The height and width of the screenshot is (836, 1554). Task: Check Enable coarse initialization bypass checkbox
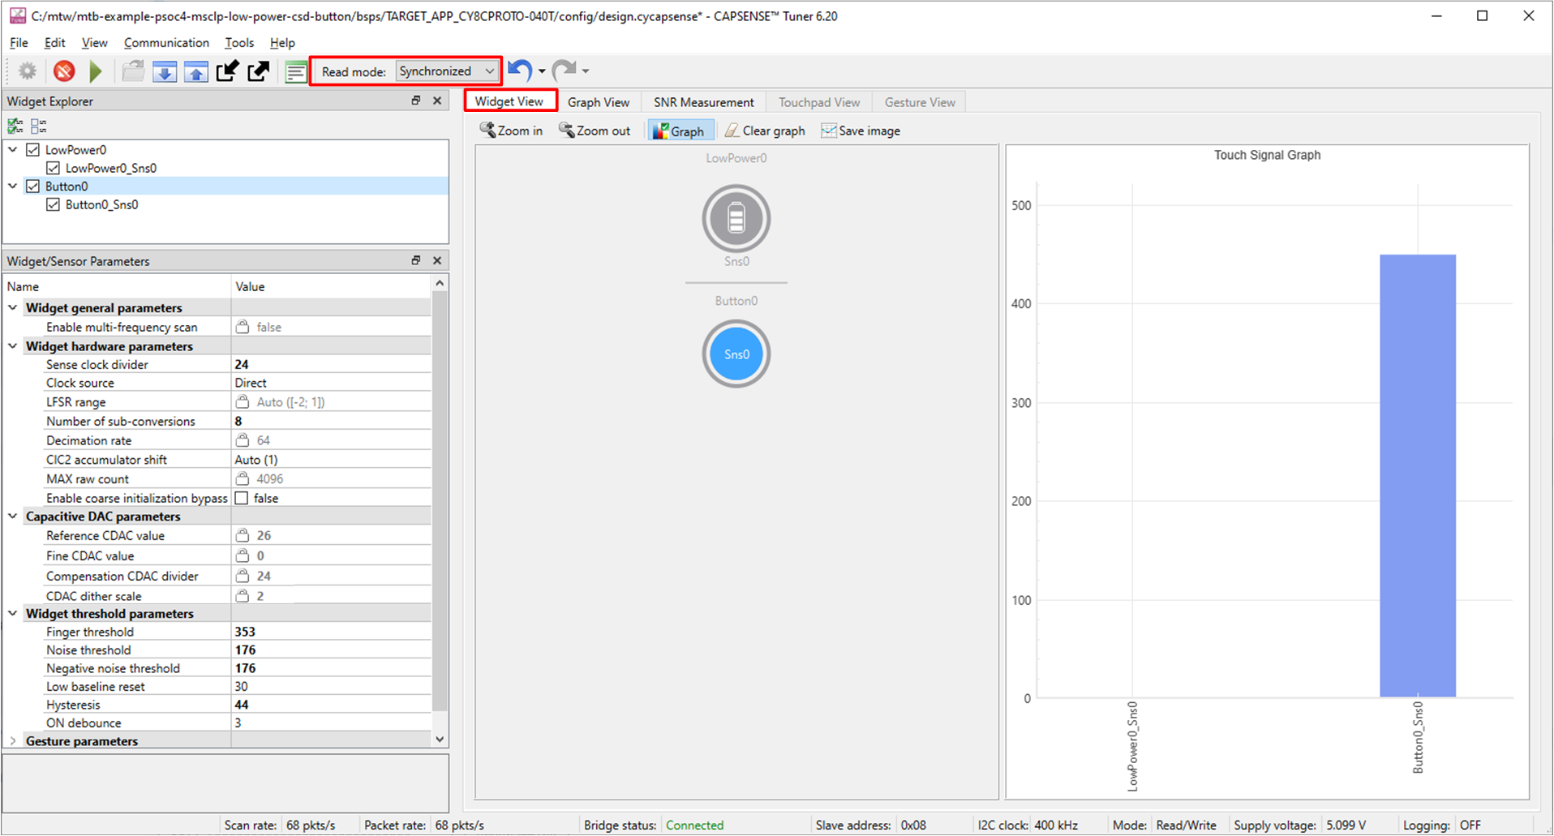242,498
